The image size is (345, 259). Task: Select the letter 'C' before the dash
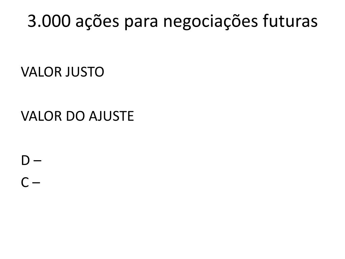(x=25, y=182)
